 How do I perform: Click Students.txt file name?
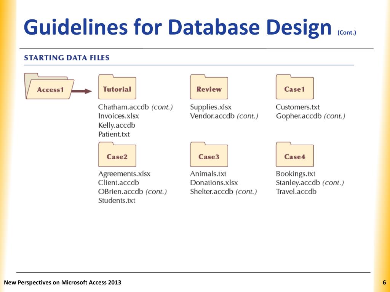pyautogui.click(x=117, y=200)
